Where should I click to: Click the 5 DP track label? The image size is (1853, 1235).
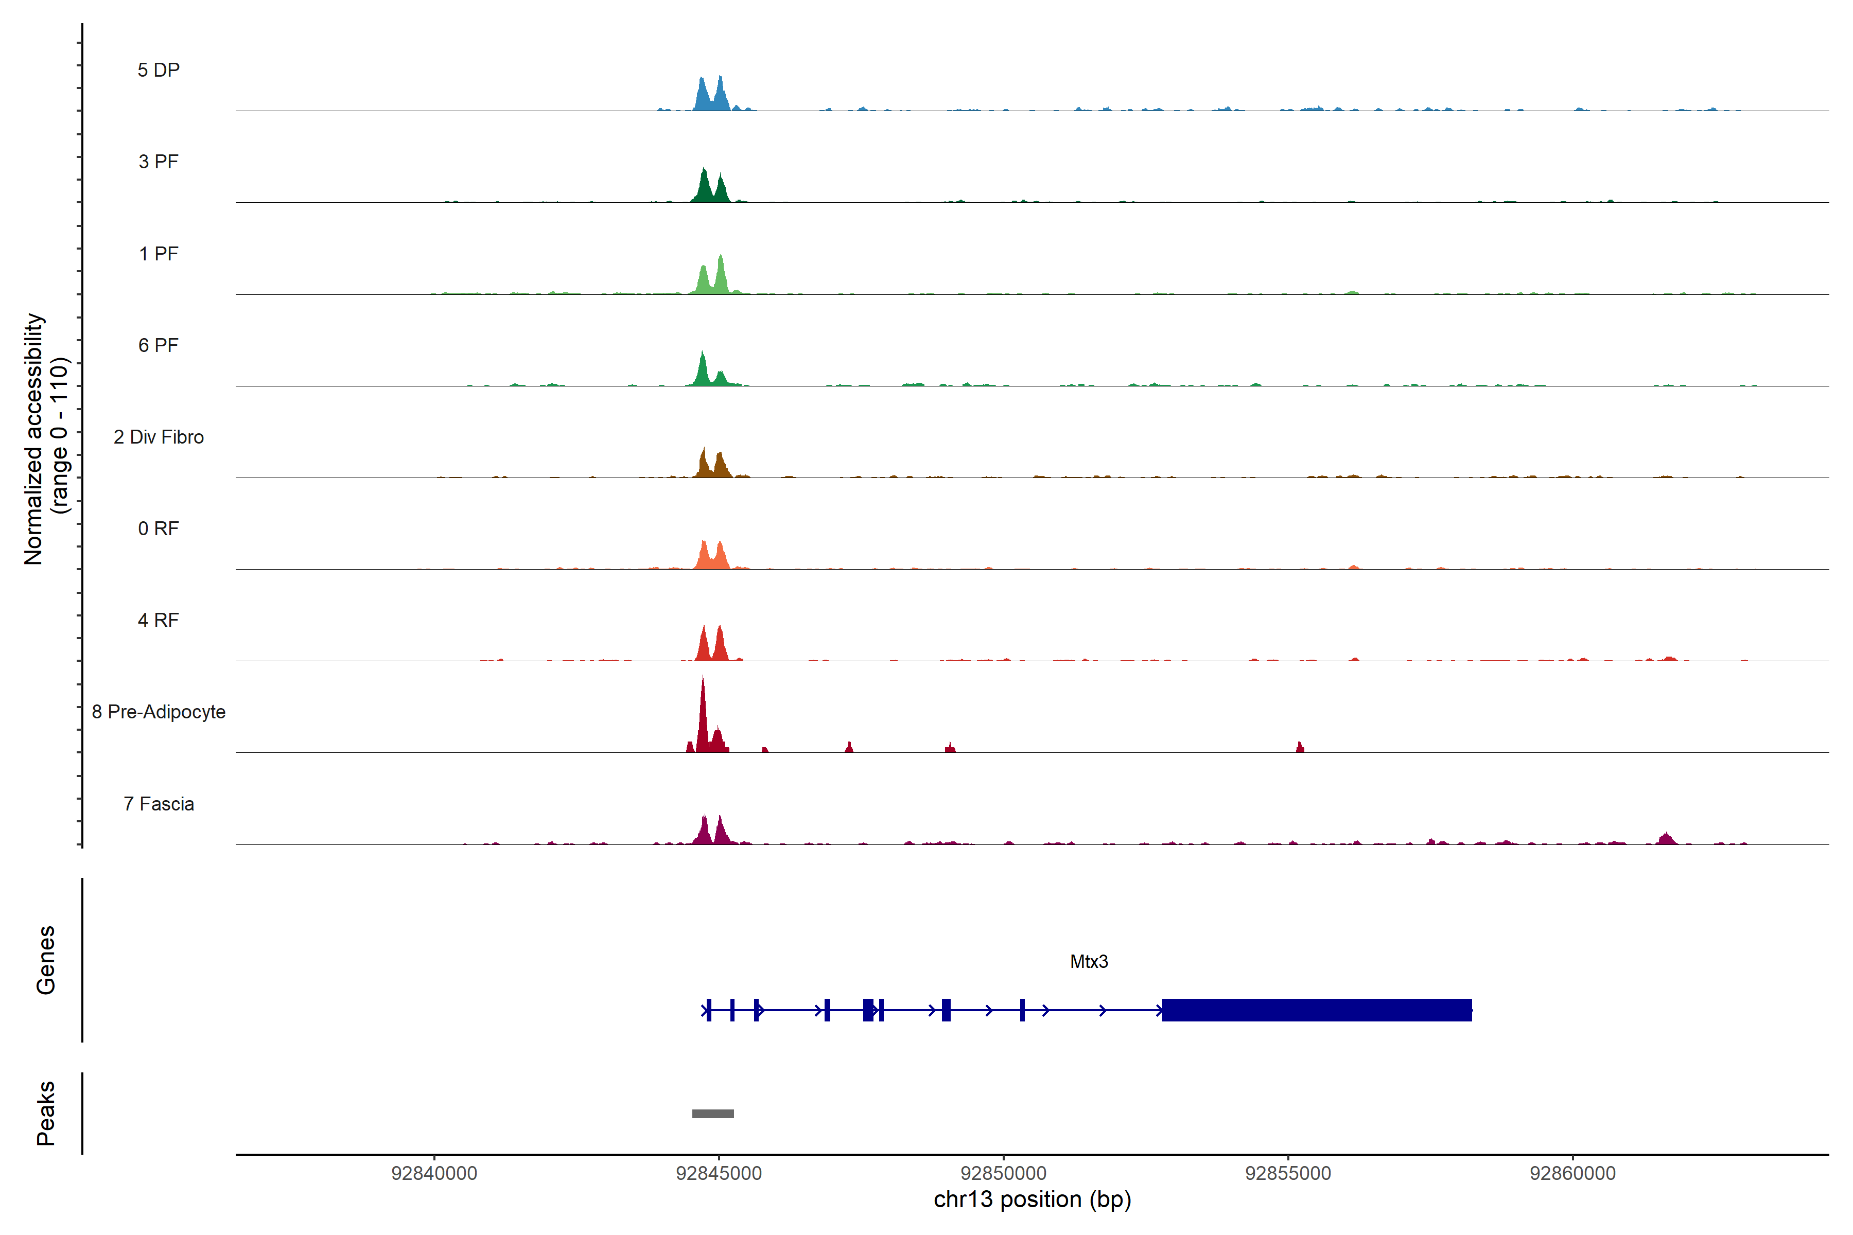tap(159, 70)
